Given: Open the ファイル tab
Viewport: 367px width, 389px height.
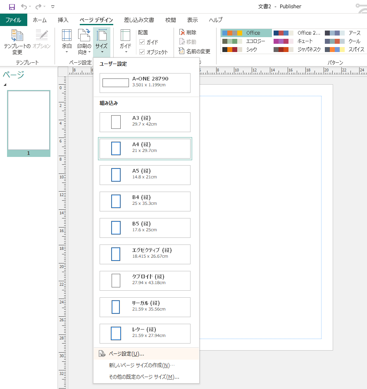Looking at the screenshot, I should pyautogui.click(x=13, y=20).
